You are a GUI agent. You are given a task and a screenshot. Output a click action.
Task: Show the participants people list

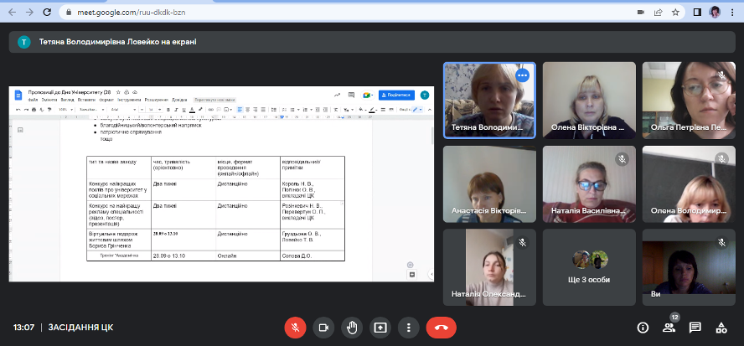(669, 328)
